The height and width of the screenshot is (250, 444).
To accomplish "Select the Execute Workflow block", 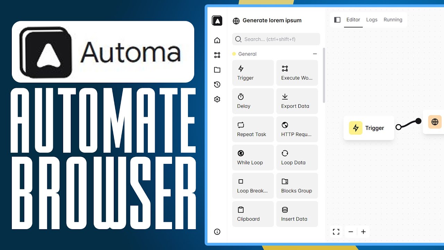I will pyautogui.click(x=297, y=73).
